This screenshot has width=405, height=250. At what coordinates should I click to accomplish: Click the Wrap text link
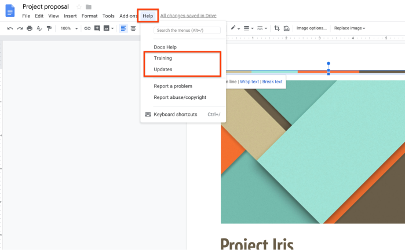pos(249,82)
